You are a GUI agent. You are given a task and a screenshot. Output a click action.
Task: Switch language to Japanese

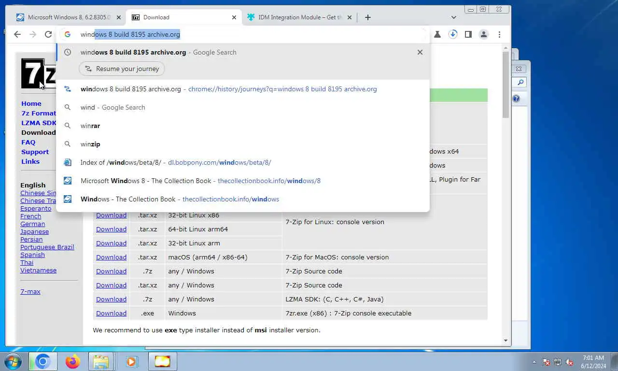click(34, 231)
